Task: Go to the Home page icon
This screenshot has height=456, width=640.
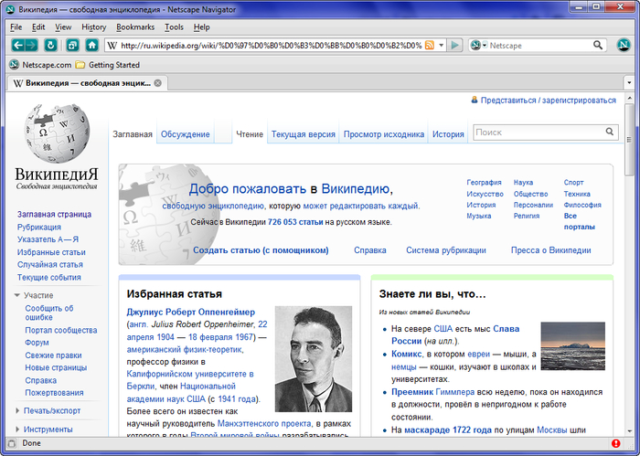Action: point(91,45)
